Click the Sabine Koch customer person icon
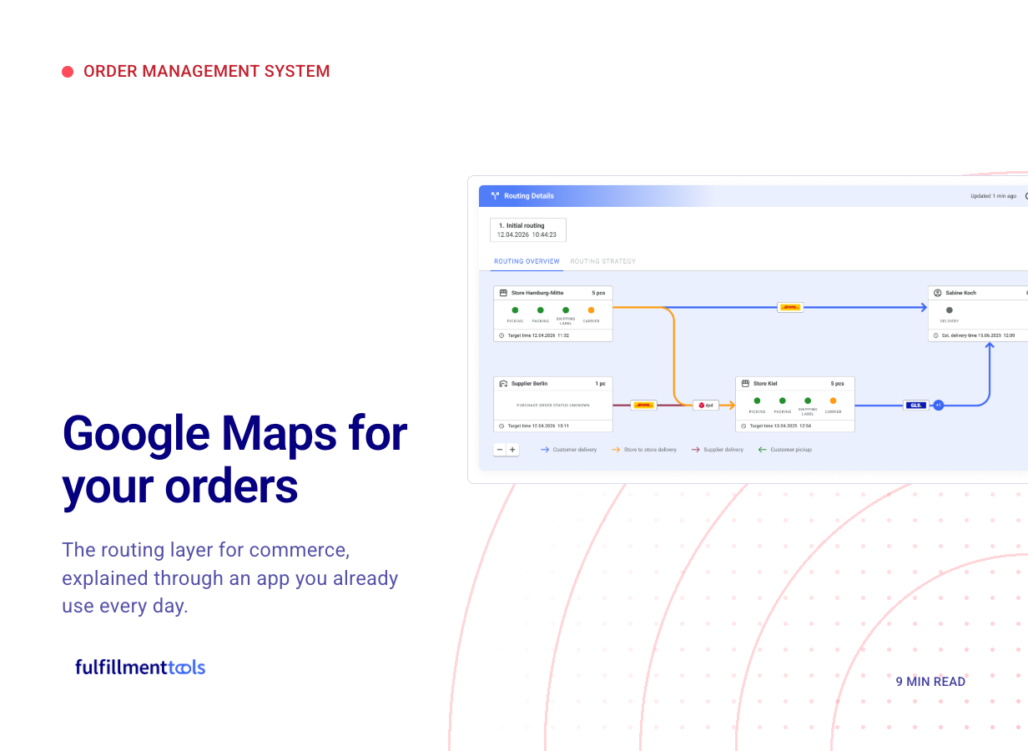 point(938,293)
